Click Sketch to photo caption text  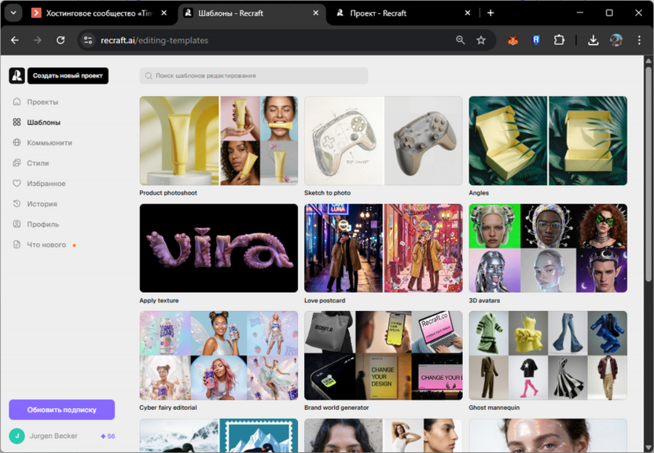point(328,193)
